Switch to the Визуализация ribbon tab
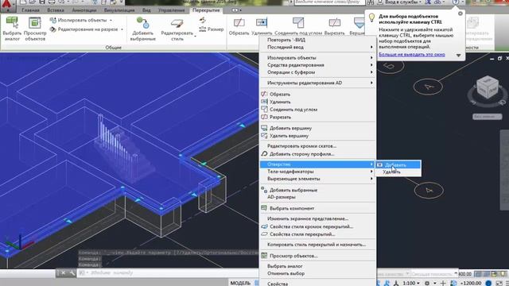 coord(119,10)
